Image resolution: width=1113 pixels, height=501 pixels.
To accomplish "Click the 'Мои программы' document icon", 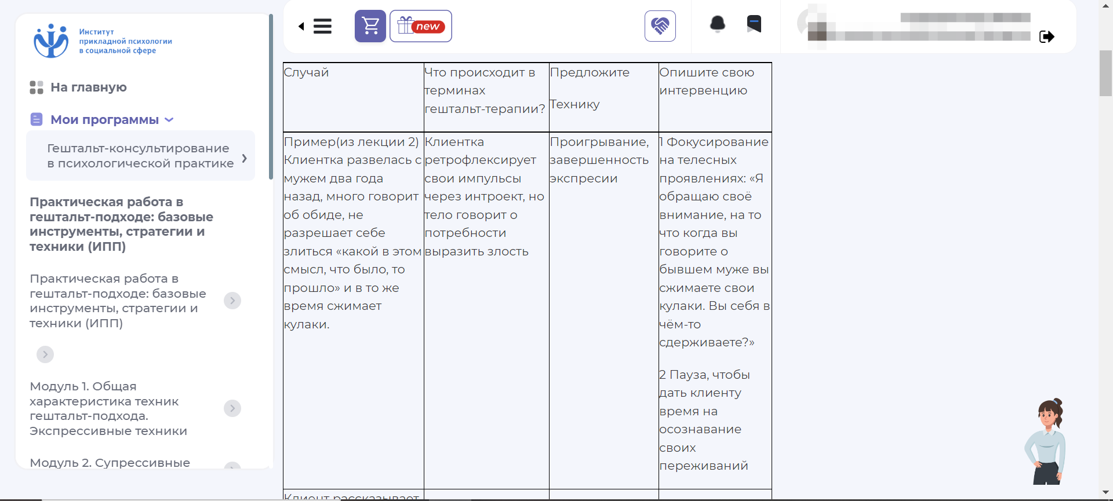I will coord(37,119).
